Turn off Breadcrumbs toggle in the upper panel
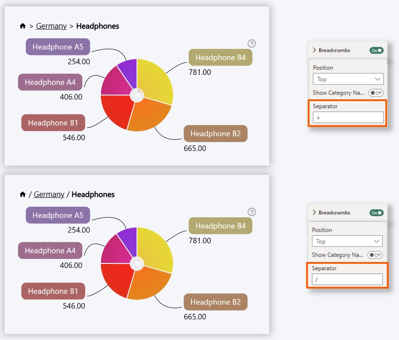The width and height of the screenshot is (399, 340). (376, 50)
